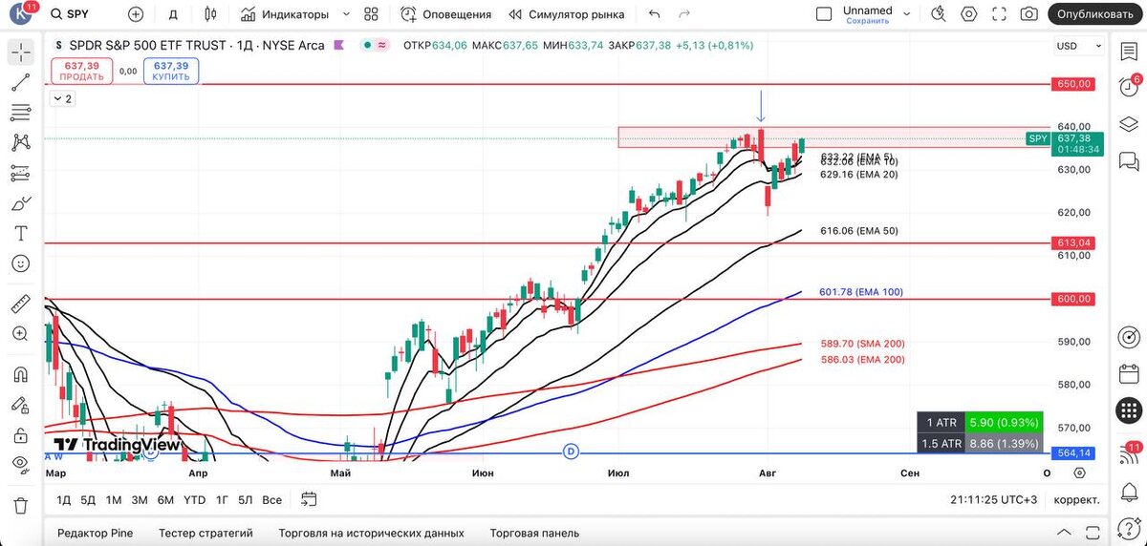Select the brush drawing tool
This screenshot has width=1147, height=546.
coord(21,203)
